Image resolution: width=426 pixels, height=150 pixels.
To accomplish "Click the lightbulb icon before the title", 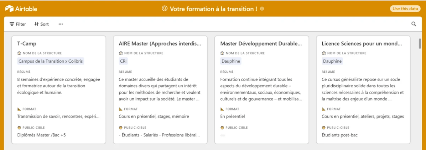I will [x=165, y=9].
